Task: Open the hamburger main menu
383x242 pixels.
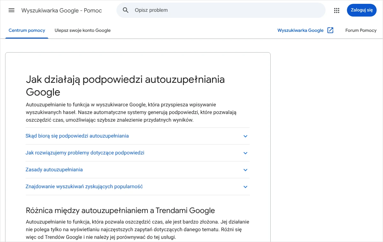Action: pyautogui.click(x=11, y=10)
